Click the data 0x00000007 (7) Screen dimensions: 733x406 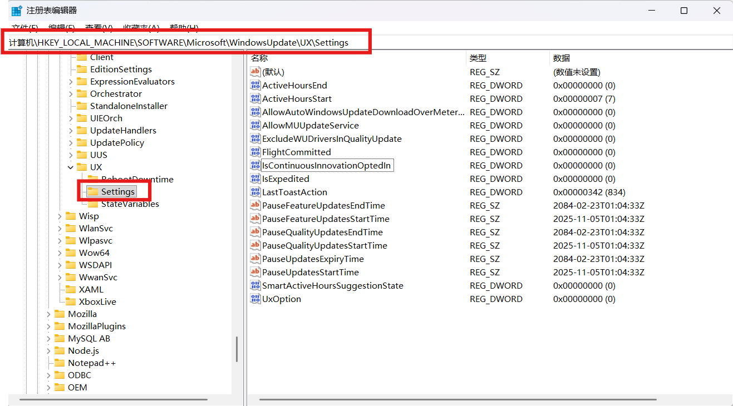(x=584, y=98)
